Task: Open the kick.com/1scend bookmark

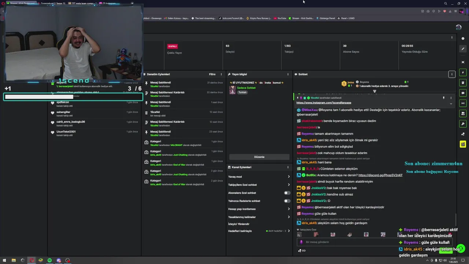Action: [x=231, y=18]
